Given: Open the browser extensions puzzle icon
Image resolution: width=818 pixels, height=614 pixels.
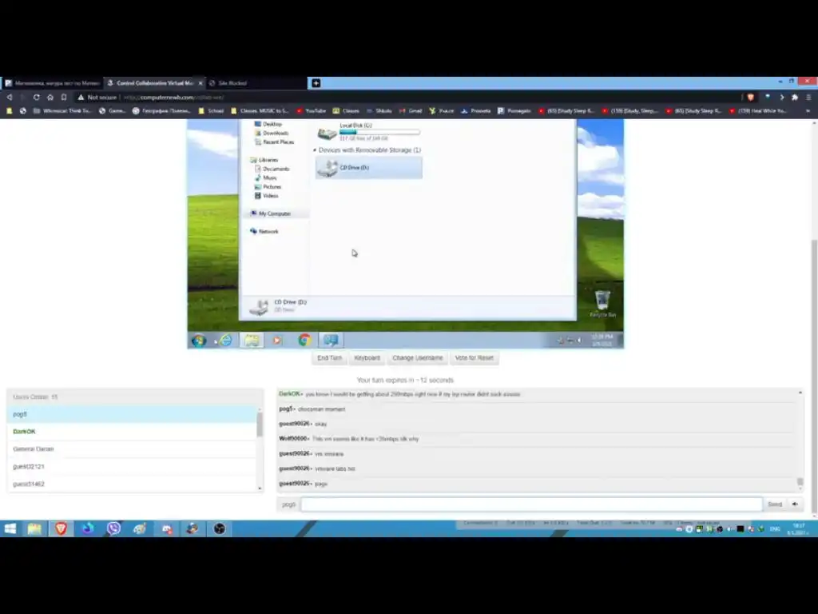Looking at the screenshot, I should [x=795, y=97].
